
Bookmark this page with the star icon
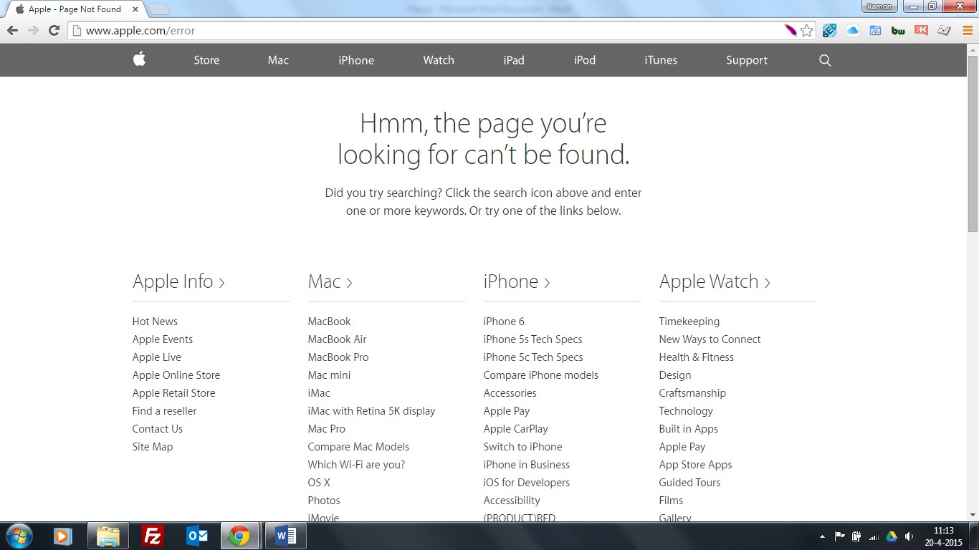pos(807,30)
